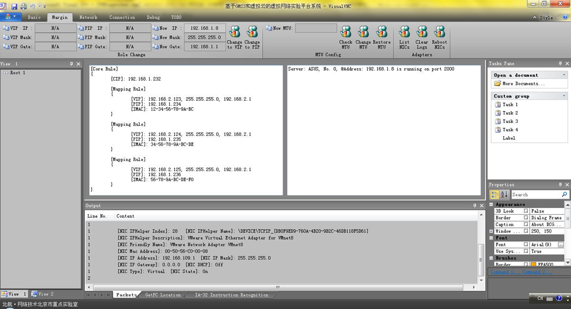The height and width of the screenshot is (309, 571).
Task: Click the Reboot NICs icon
Action: click(x=439, y=32)
